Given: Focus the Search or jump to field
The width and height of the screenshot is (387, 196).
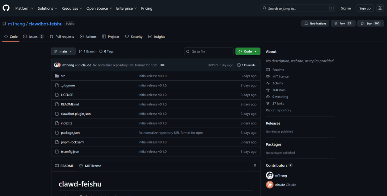Looking at the screenshot, I should (x=298, y=8).
